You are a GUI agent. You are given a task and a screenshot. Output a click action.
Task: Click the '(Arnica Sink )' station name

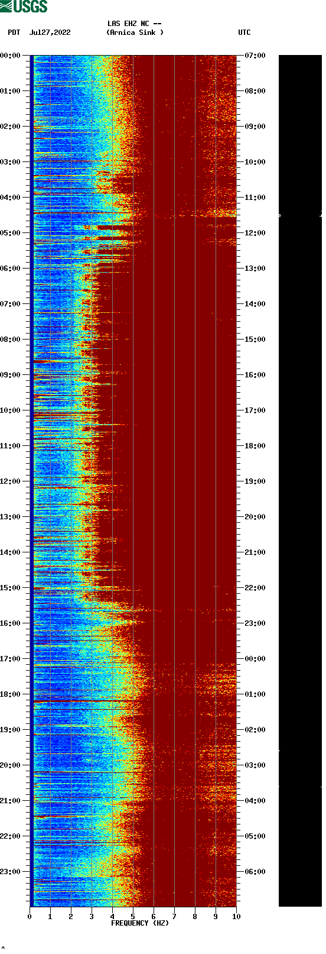(x=135, y=33)
